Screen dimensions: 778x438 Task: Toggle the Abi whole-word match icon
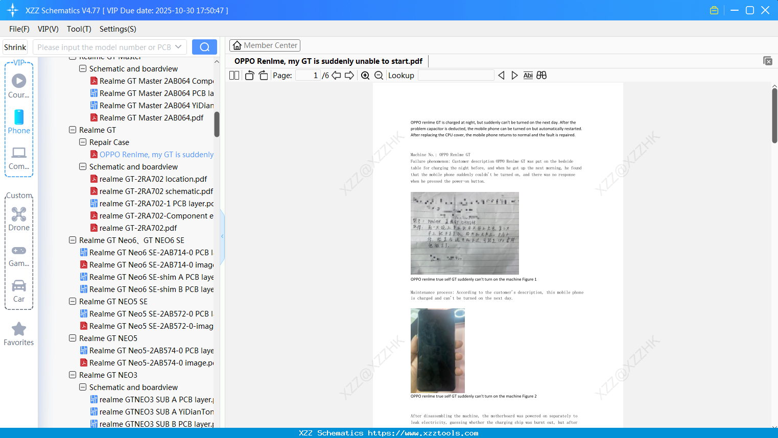528,76
